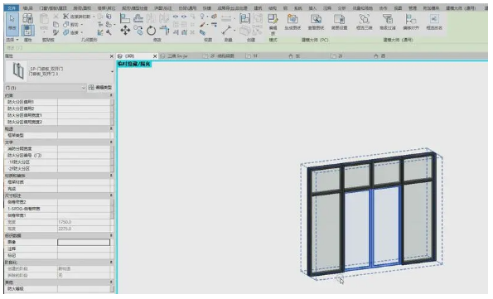Switch to the 附加模块 add-ins ribbon tab
The height and width of the screenshot is (299, 493).
point(431,7)
